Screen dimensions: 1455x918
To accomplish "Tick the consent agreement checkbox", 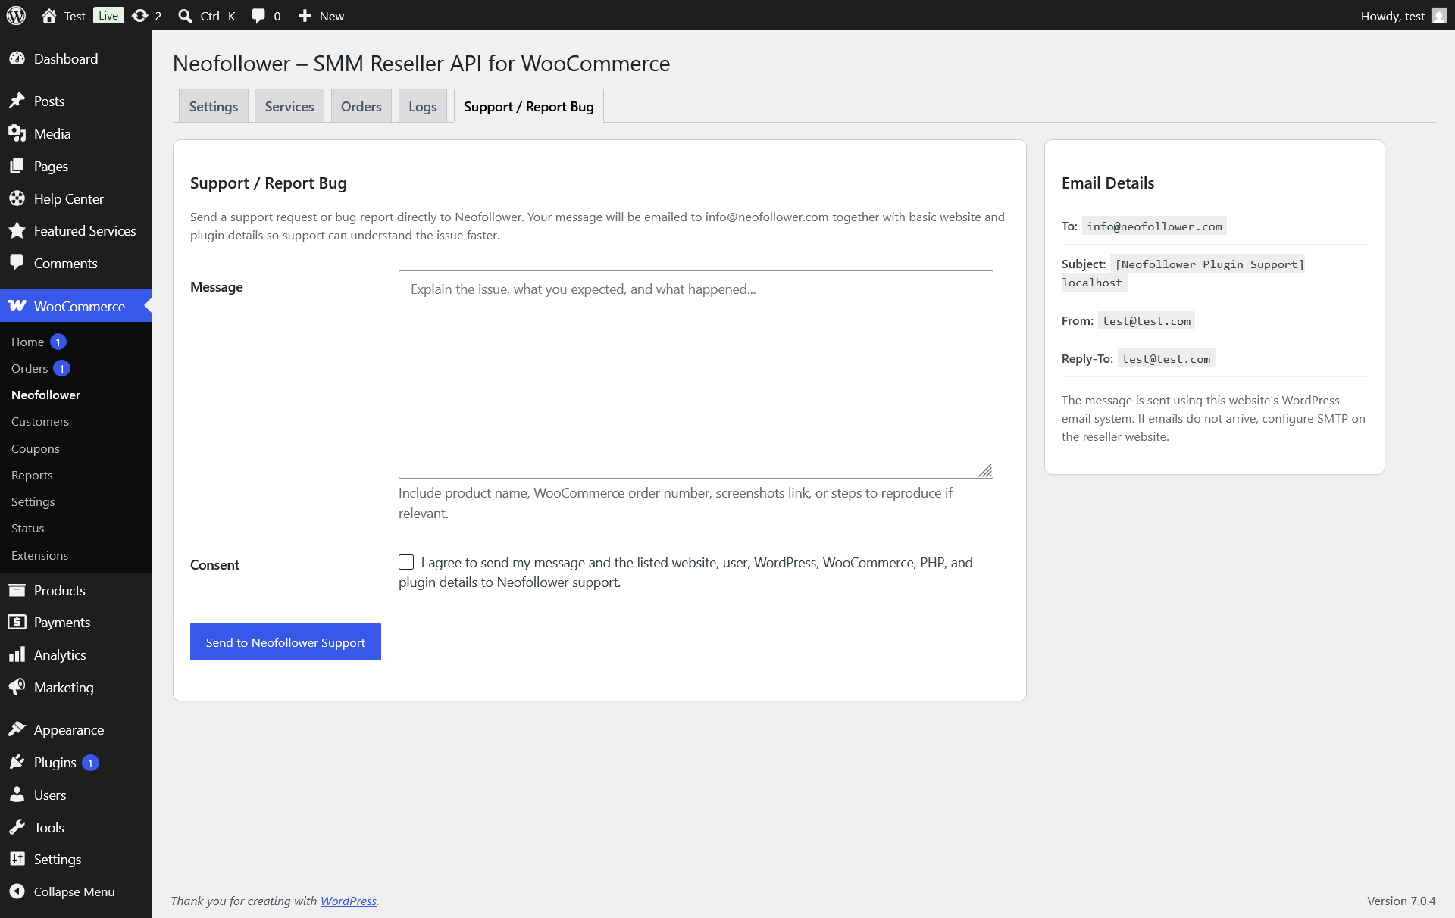I will 406,562.
